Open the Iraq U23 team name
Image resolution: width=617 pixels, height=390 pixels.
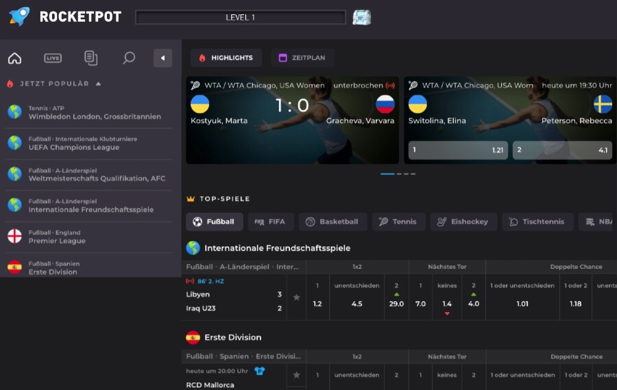(201, 309)
